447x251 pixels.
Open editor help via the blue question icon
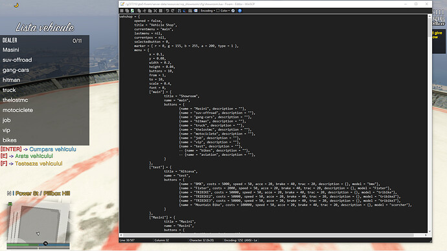(x=240, y=11)
